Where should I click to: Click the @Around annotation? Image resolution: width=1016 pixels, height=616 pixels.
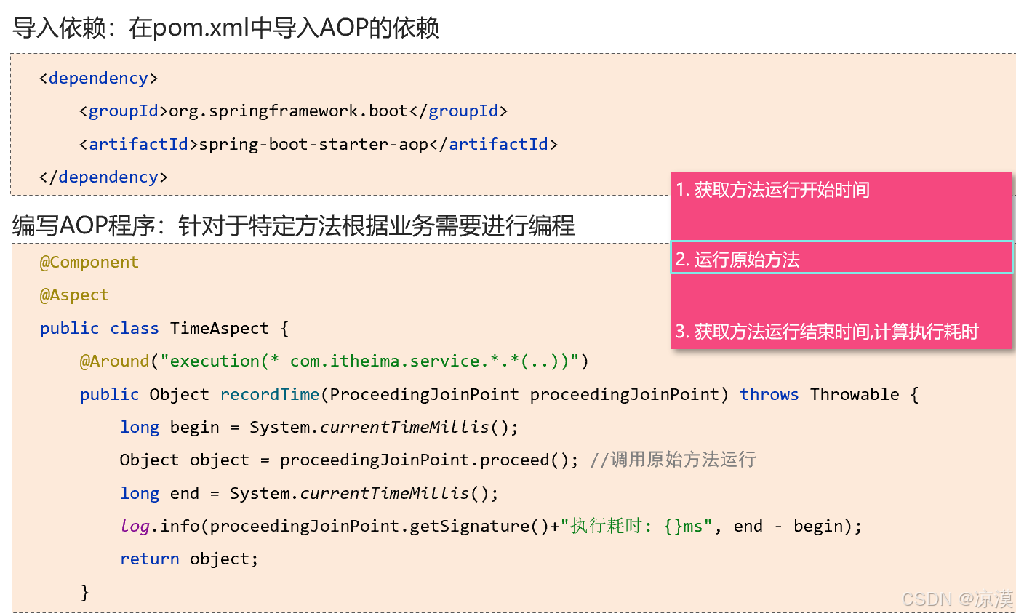(113, 361)
